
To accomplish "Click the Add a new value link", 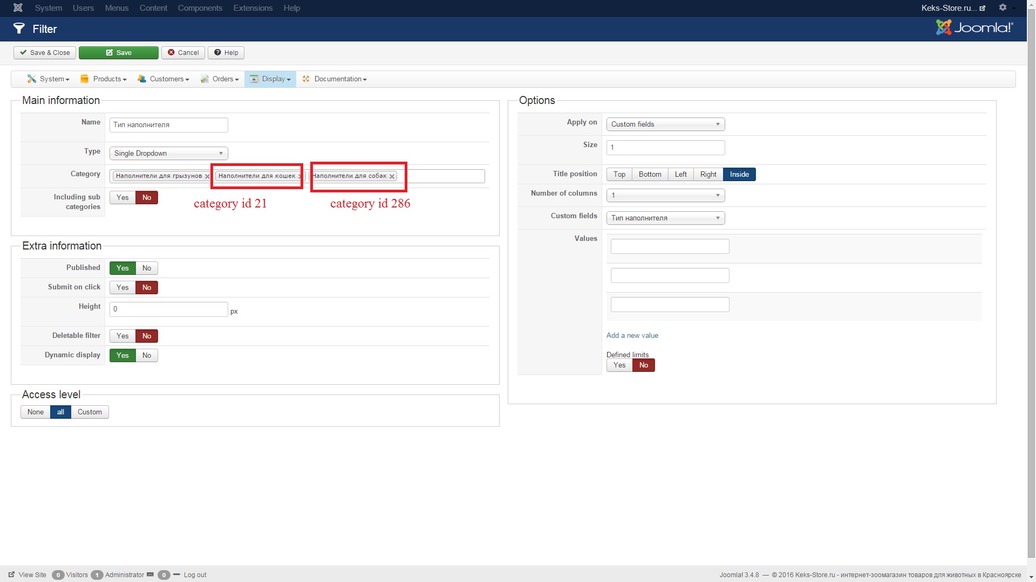I will pyautogui.click(x=632, y=335).
